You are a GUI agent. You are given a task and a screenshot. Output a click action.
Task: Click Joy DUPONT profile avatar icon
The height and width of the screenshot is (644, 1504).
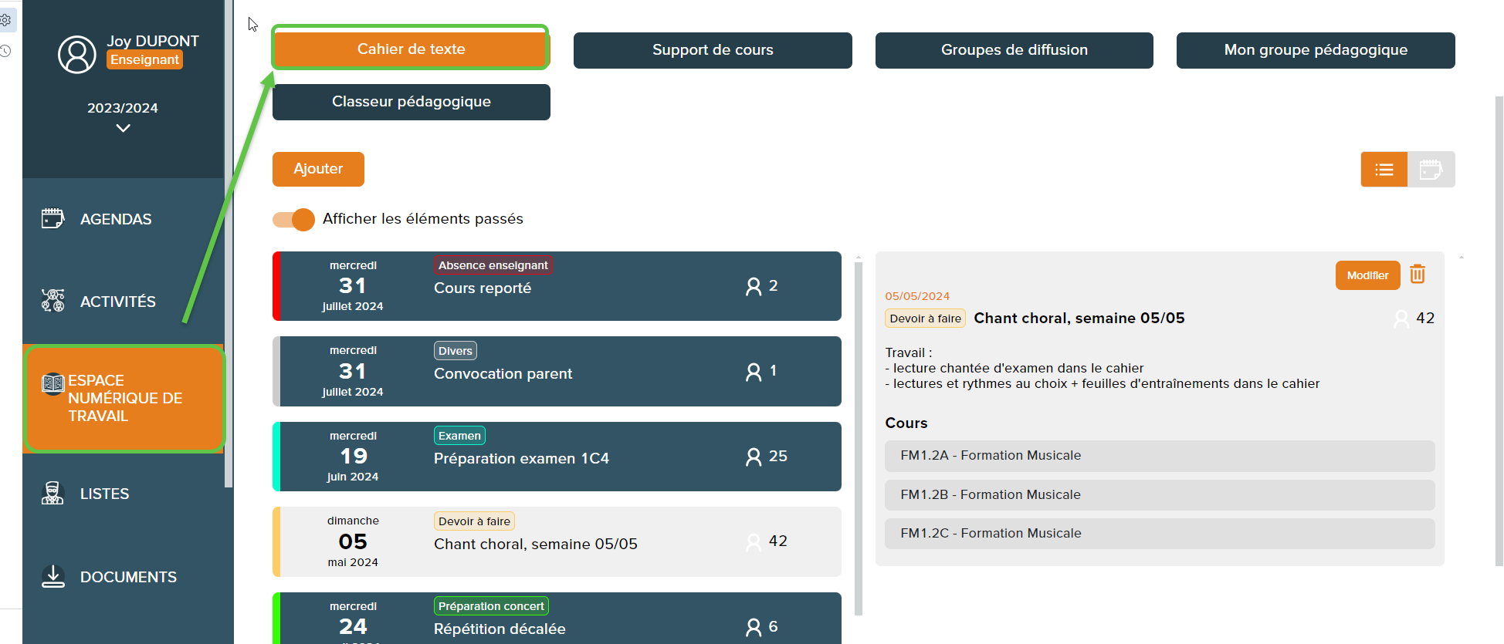[x=77, y=55]
